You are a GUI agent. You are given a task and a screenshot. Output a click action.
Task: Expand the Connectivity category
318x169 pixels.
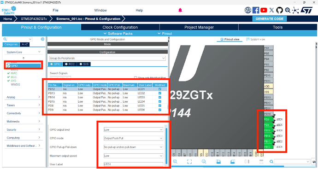coord(24,113)
